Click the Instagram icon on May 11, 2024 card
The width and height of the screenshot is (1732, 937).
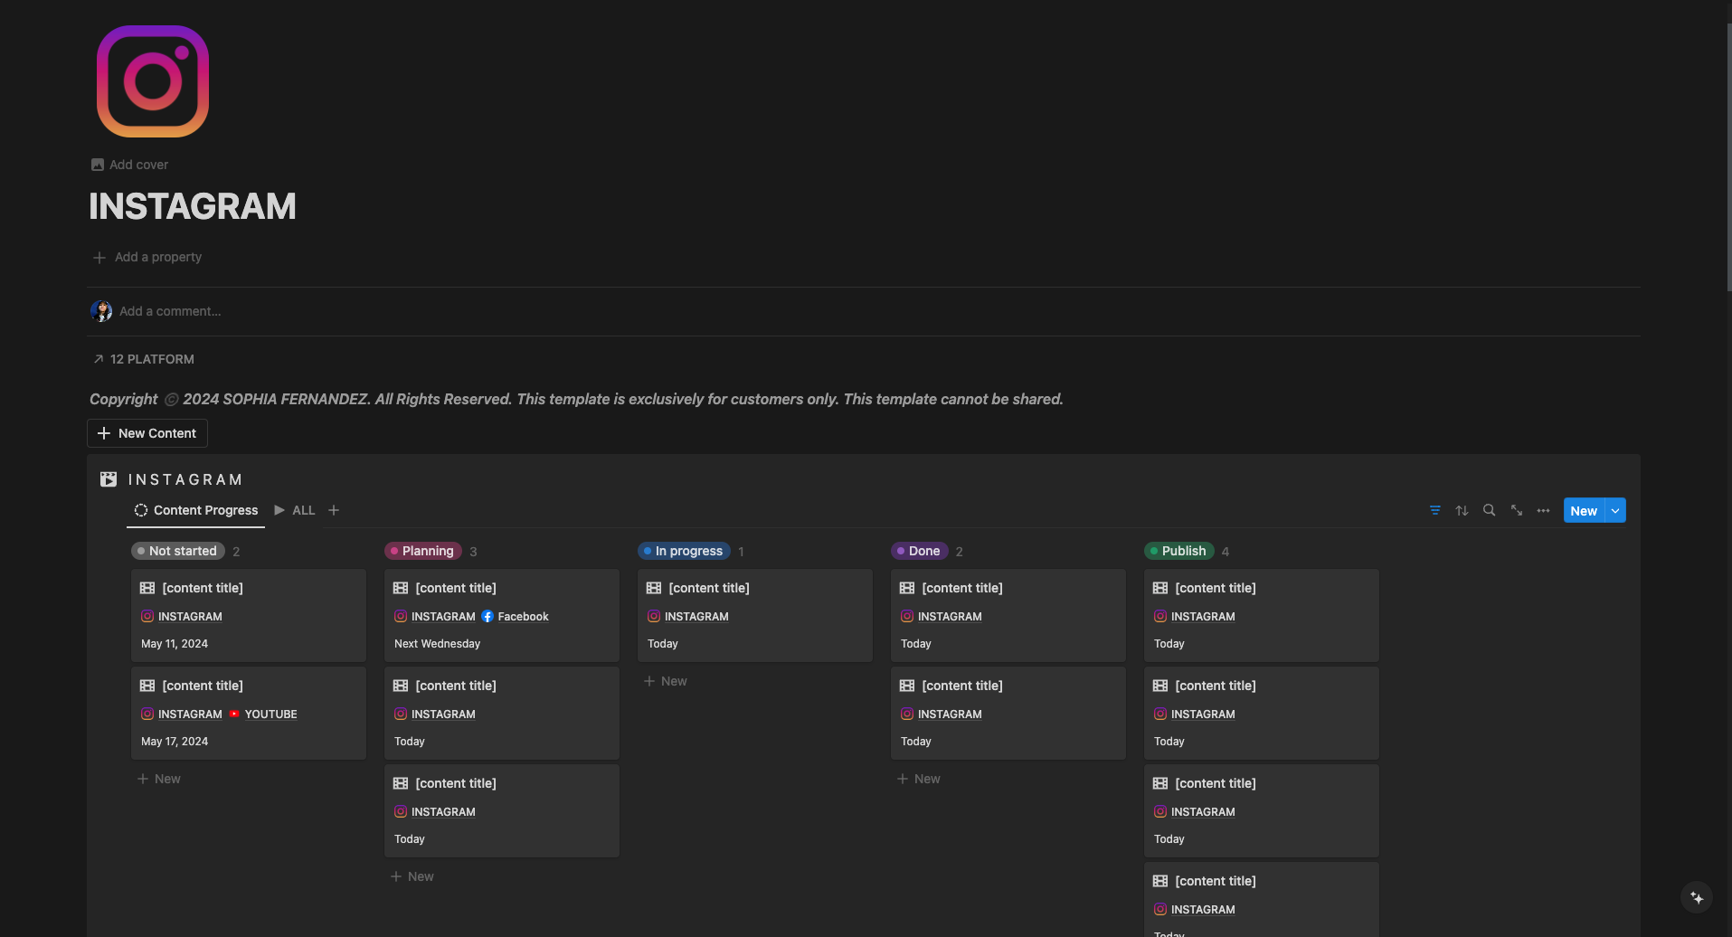(x=147, y=617)
